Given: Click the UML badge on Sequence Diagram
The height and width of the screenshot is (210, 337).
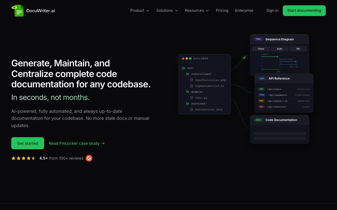Looking at the screenshot, I should 258,39.
